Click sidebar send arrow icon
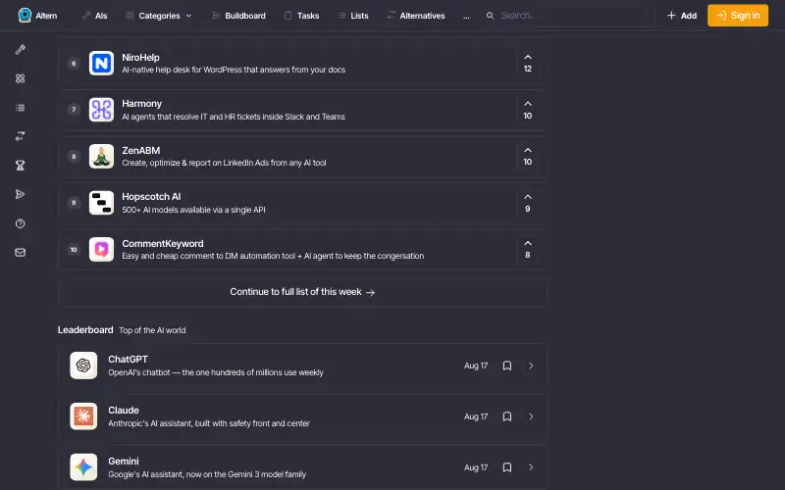 point(20,194)
